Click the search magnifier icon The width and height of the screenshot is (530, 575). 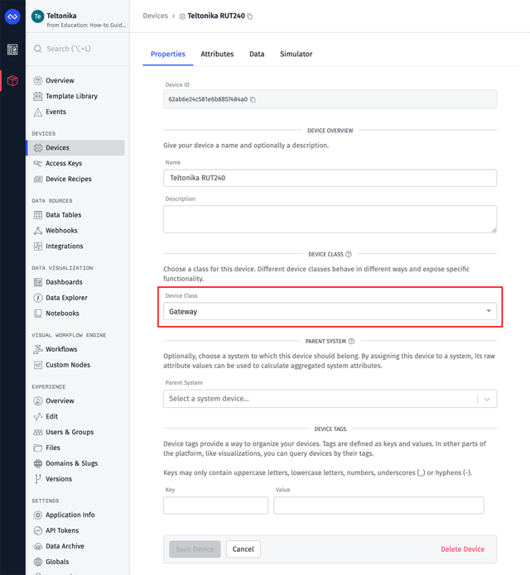point(38,49)
